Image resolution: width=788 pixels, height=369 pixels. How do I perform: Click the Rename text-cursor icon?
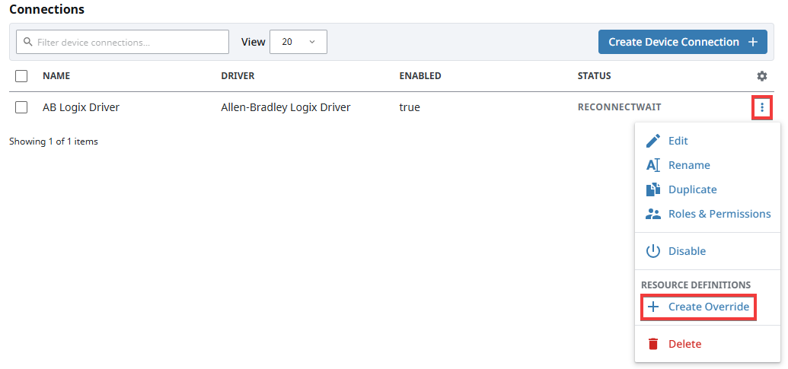652,165
